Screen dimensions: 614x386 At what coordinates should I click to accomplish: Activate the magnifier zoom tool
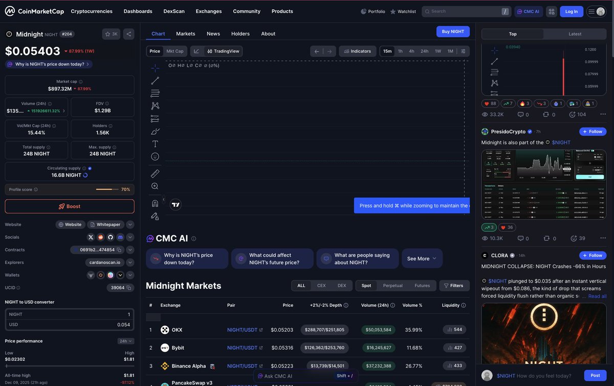[x=155, y=186]
